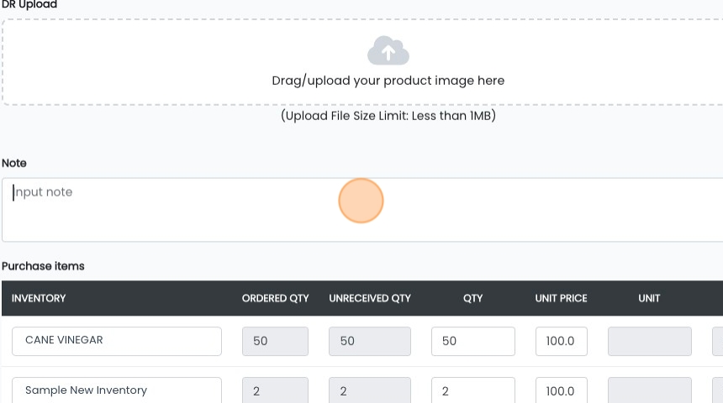The width and height of the screenshot is (723, 403).
Task: Click the UNRECEIVED QTY column header
Action: [x=369, y=298]
